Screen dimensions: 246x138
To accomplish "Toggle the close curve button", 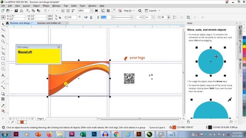I will tap(175, 17).
